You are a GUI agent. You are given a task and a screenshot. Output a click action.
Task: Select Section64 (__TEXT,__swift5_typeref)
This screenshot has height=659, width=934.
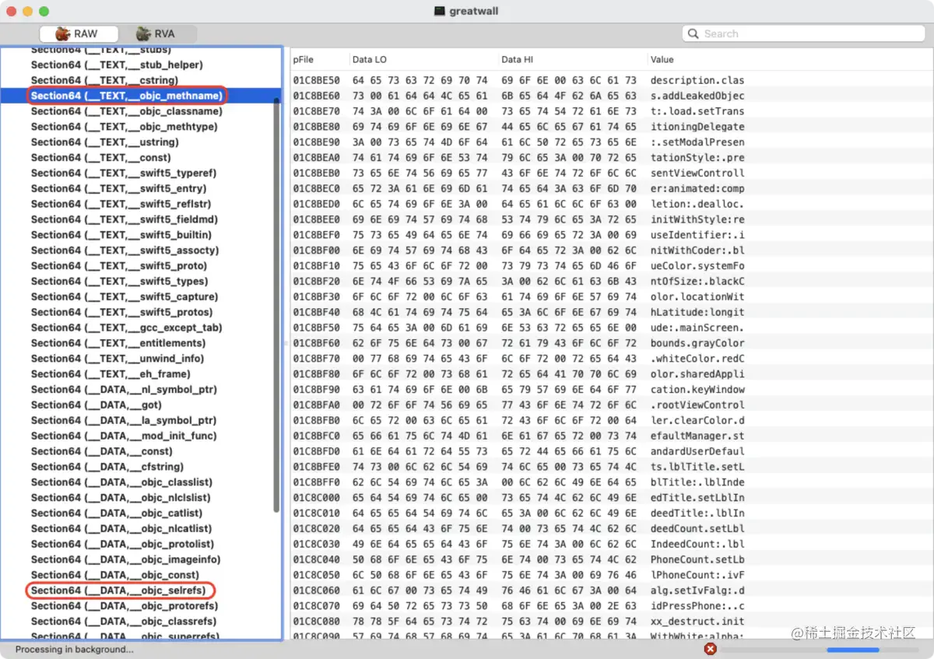[124, 174]
